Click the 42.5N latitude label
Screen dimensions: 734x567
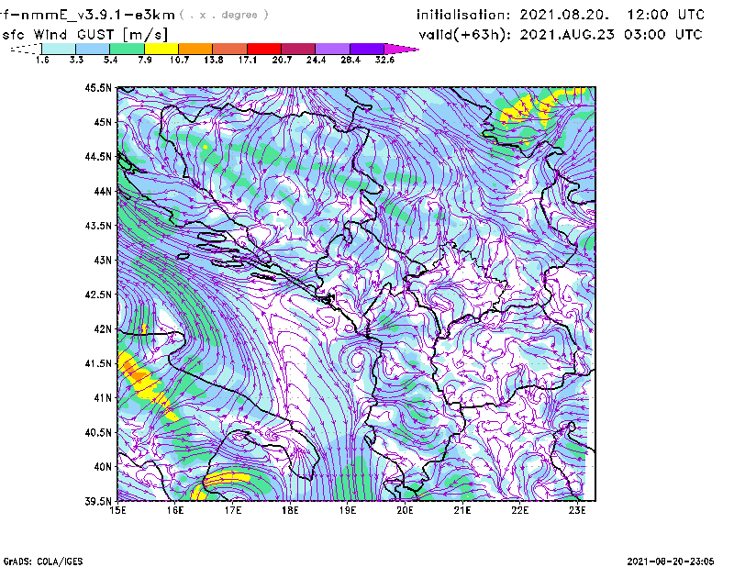[x=98, y=295]
